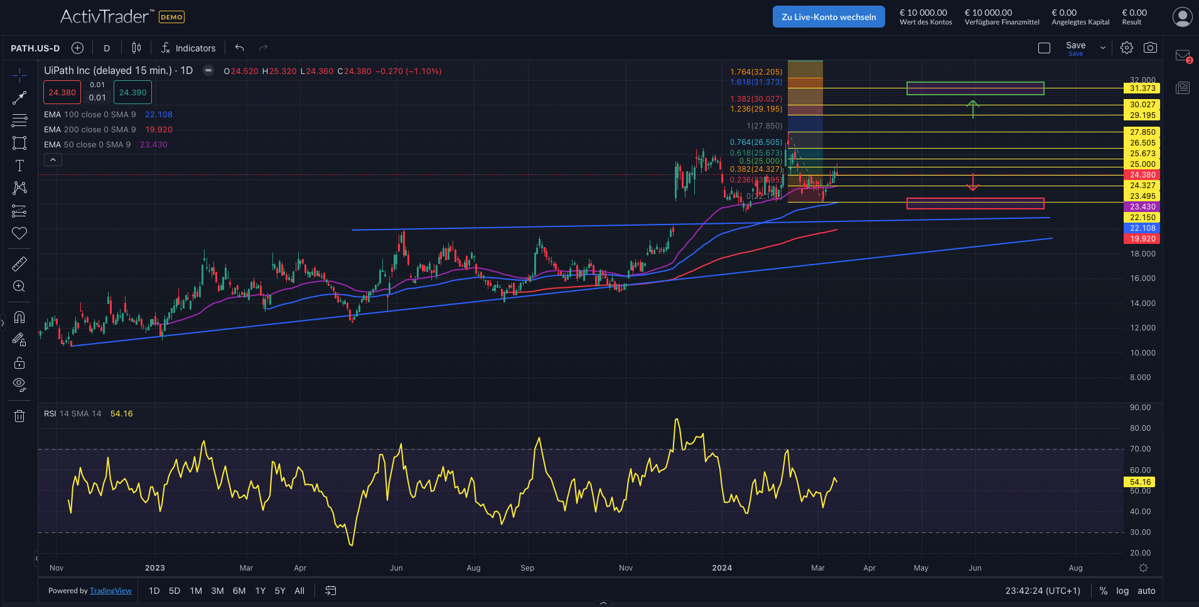Toggle lock all drawing tools

19,362
